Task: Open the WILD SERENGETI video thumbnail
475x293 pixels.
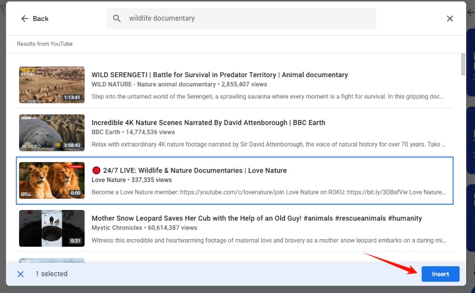Action: pyautogui.click(x=52, y=85)
